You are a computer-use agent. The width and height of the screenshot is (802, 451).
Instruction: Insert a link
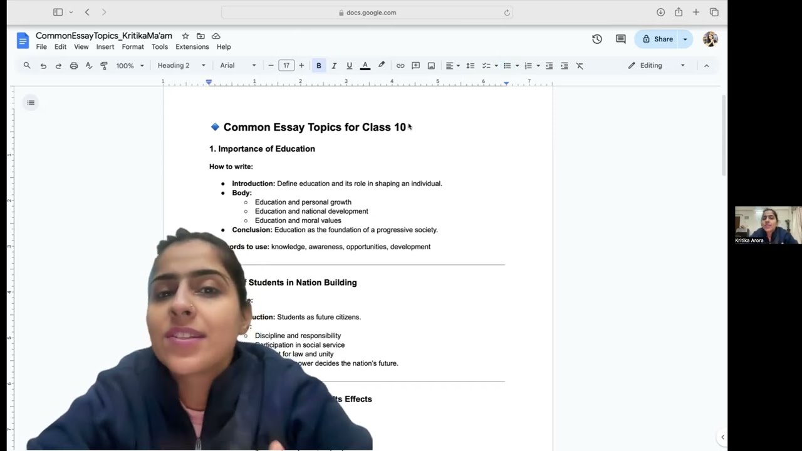point(400,65)
